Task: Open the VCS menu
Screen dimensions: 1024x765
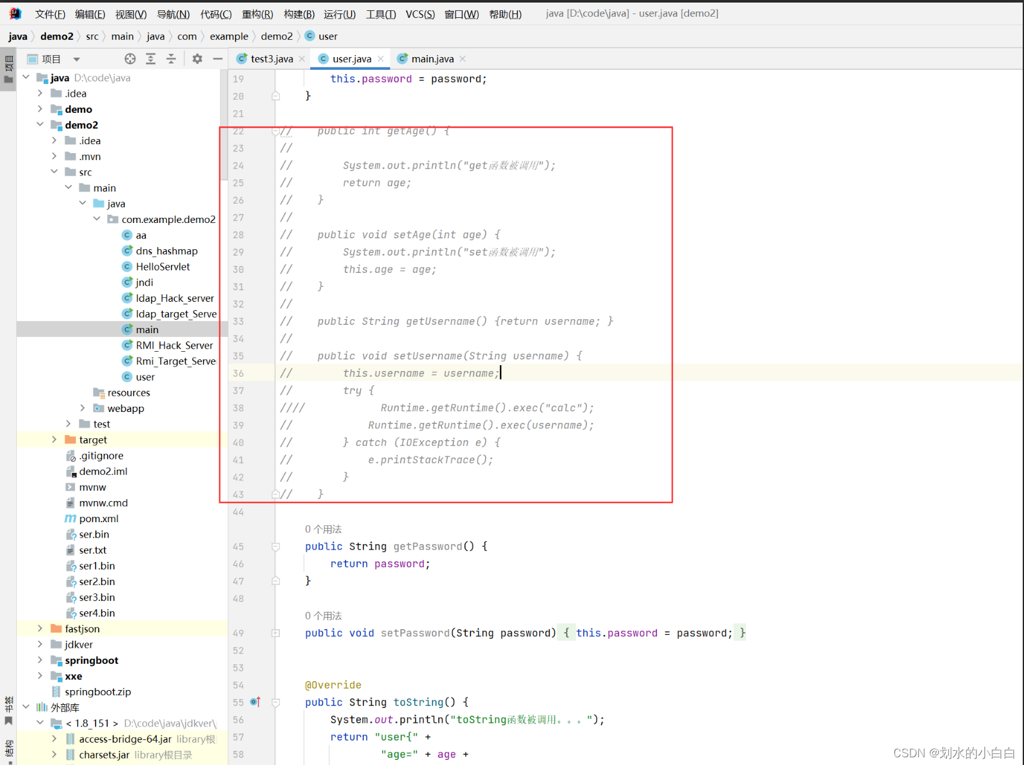Action: [420, 14]
